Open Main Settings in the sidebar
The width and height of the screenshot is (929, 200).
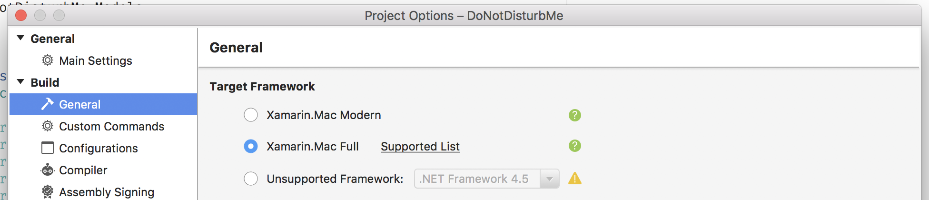point(95,61)
